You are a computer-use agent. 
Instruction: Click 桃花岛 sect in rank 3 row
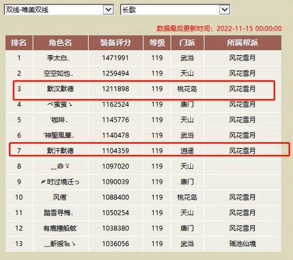pyautogui.click(x=187, y=89)
